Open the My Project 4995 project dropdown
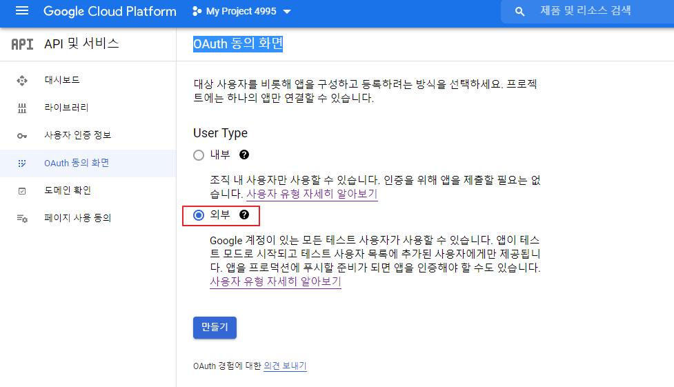Viewport: 674px width, 387px height. coord(242,11)
